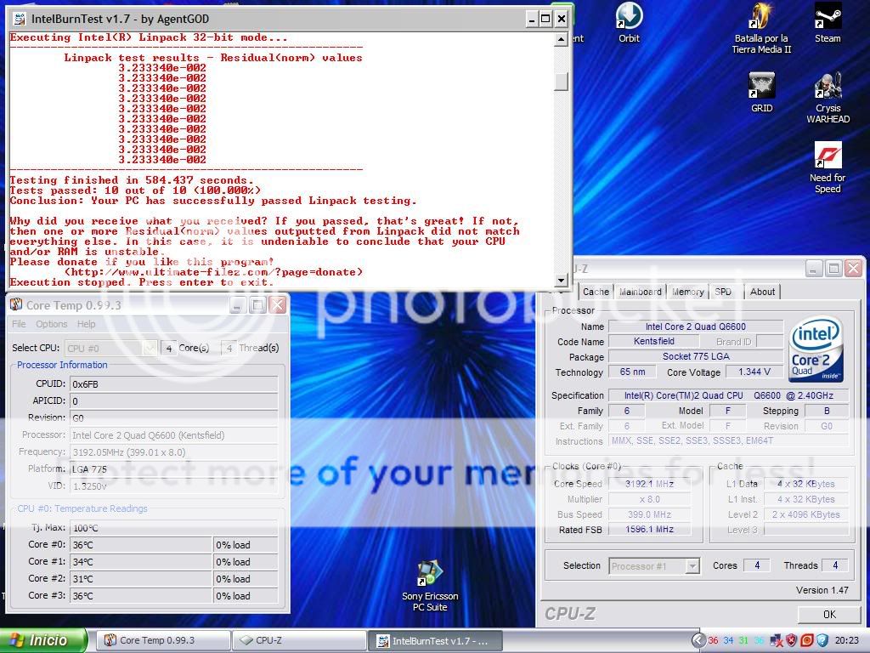Click the IntelBurnTest scrollbar thumb
The image size is (870, 653).
[x=562, y=81]
